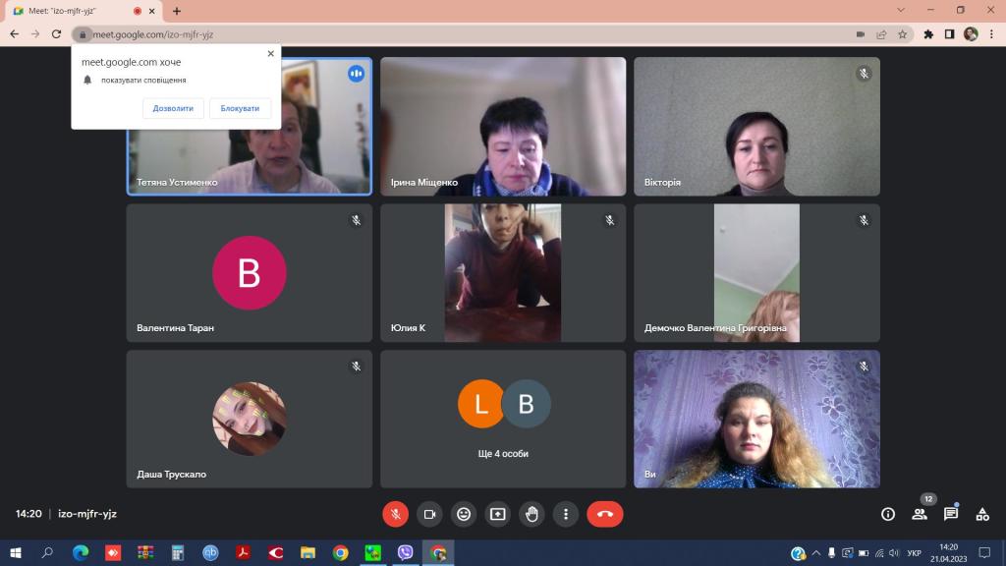Open the chat panel
This screenshot has height=566, width=1006.
951,514
